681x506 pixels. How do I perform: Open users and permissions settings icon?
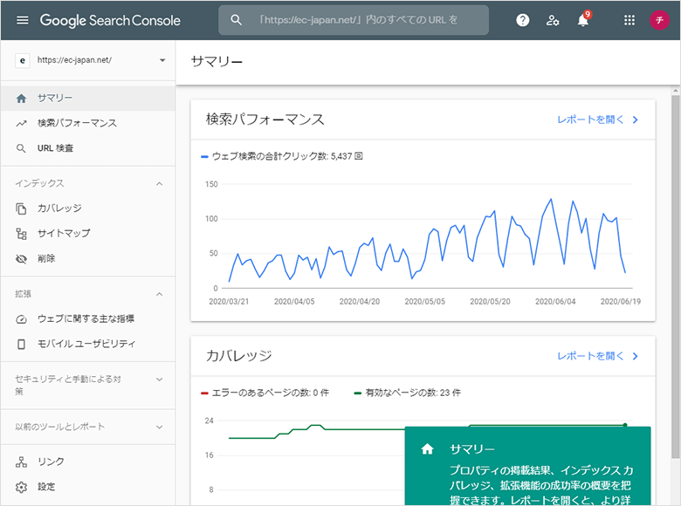point(553,20)
